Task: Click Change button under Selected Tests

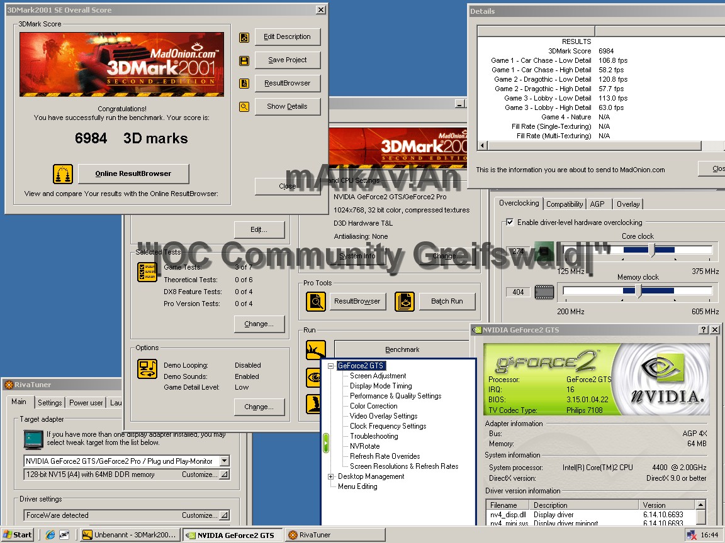Action: [259, 324]
